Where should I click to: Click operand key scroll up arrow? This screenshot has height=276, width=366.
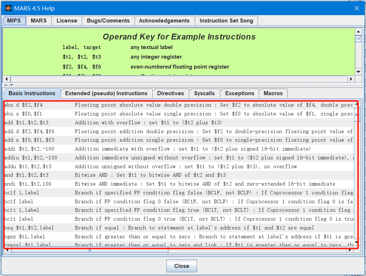point(359,32)
